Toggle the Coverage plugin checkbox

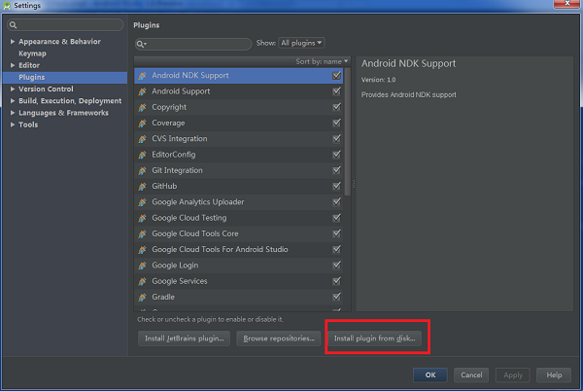[x=336, y=123]
